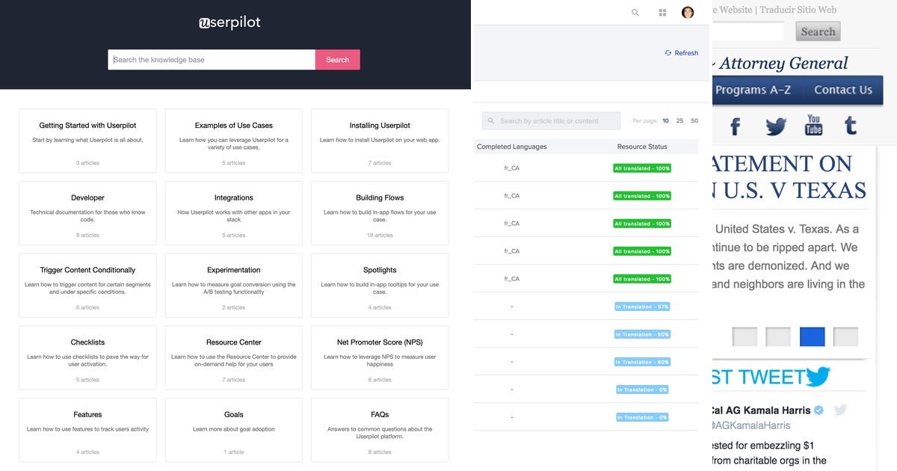The width and height of the screenshot is (897, 471).
Task: Open the Goals category card
Action: [x=234, y=430]
